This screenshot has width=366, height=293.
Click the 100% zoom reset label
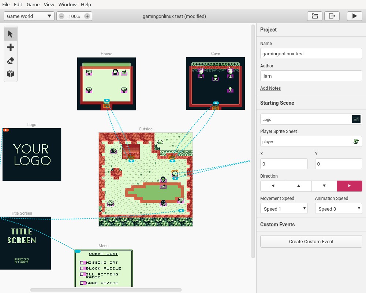click(74, 16)
